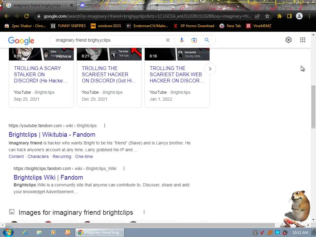Open the windows ISOS bookmark
The image size is (316, 237).
[x=106, y=26]
